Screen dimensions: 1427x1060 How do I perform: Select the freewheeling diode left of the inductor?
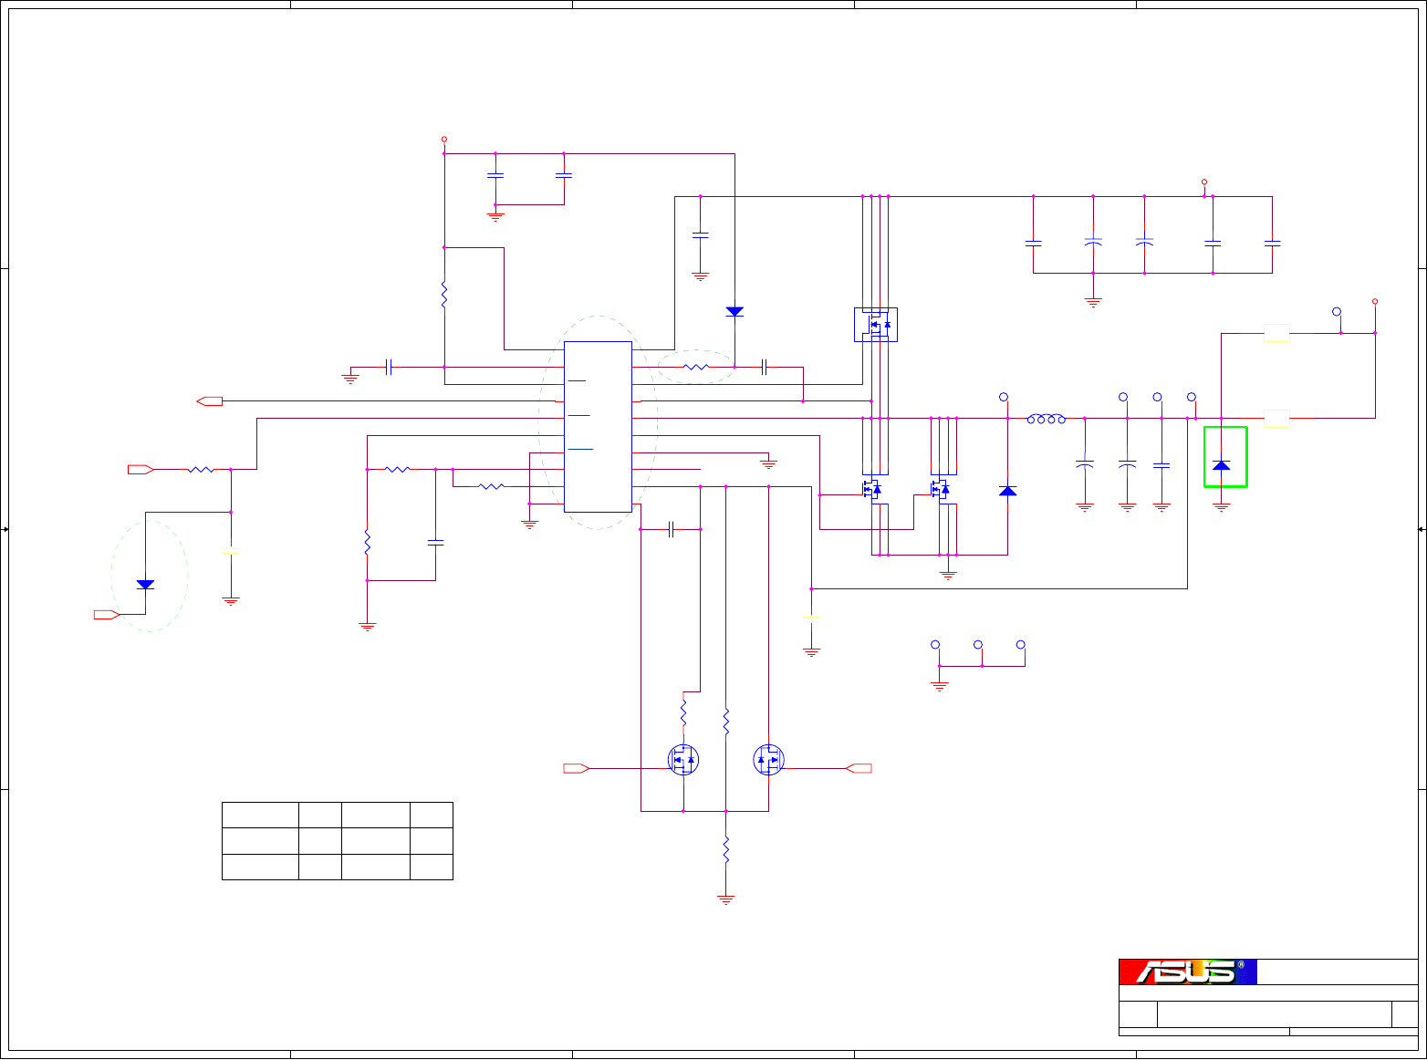1007,491
